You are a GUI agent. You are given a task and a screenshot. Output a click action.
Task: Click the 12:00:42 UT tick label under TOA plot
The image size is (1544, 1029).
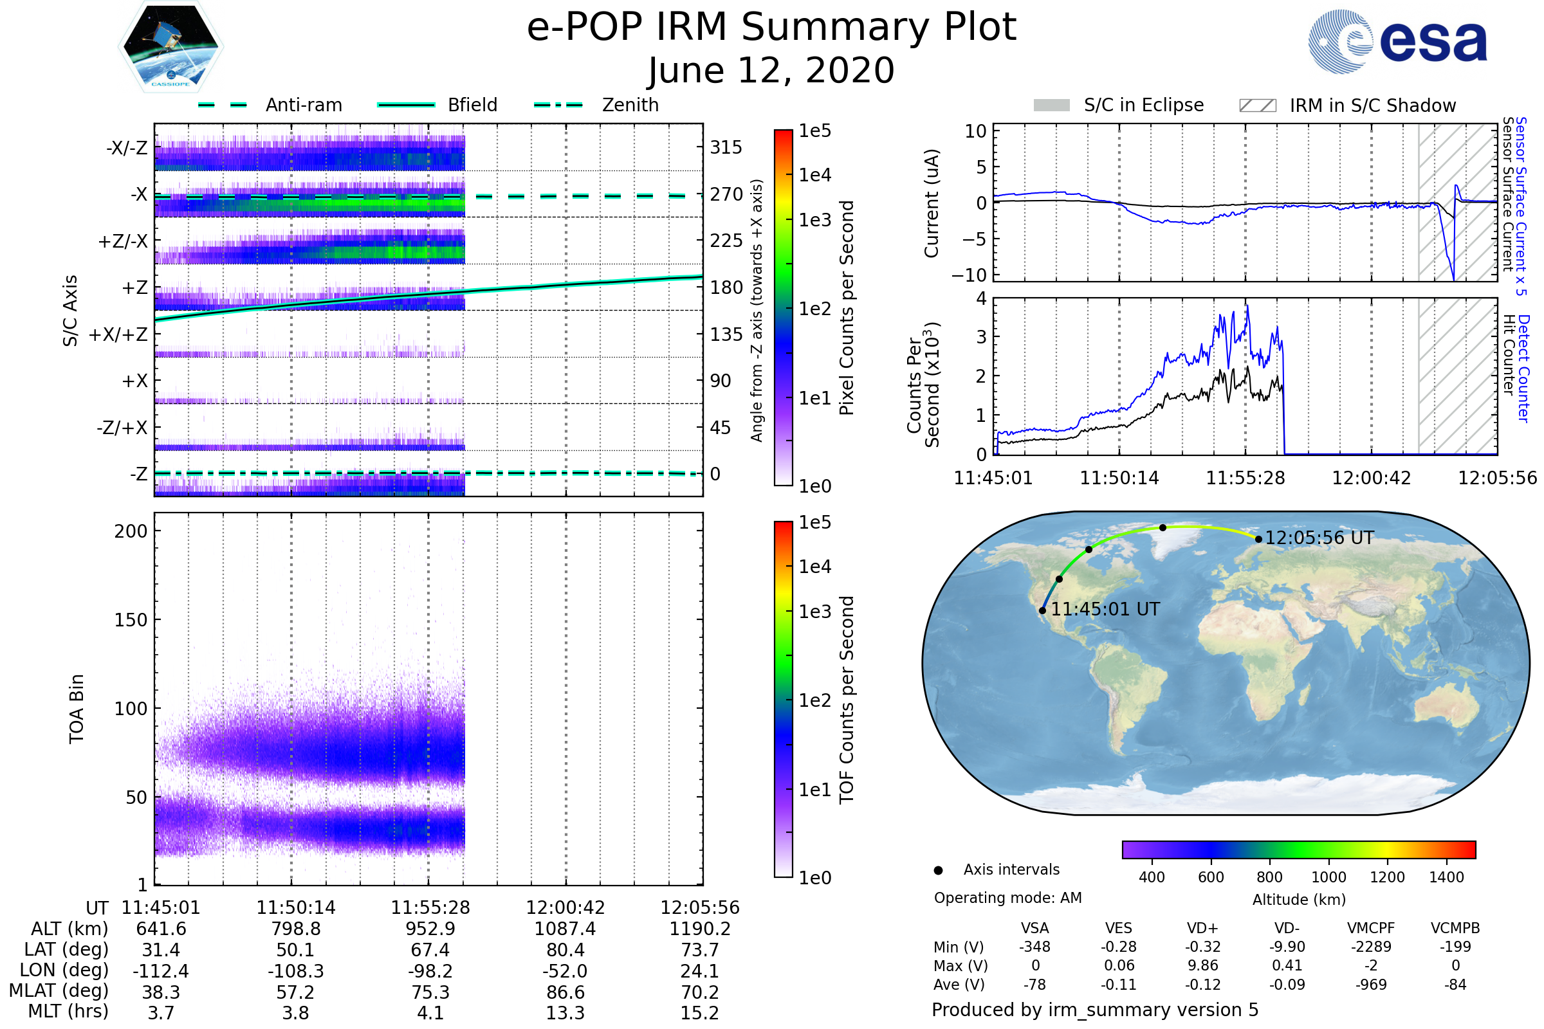click(x=565, y=908)
